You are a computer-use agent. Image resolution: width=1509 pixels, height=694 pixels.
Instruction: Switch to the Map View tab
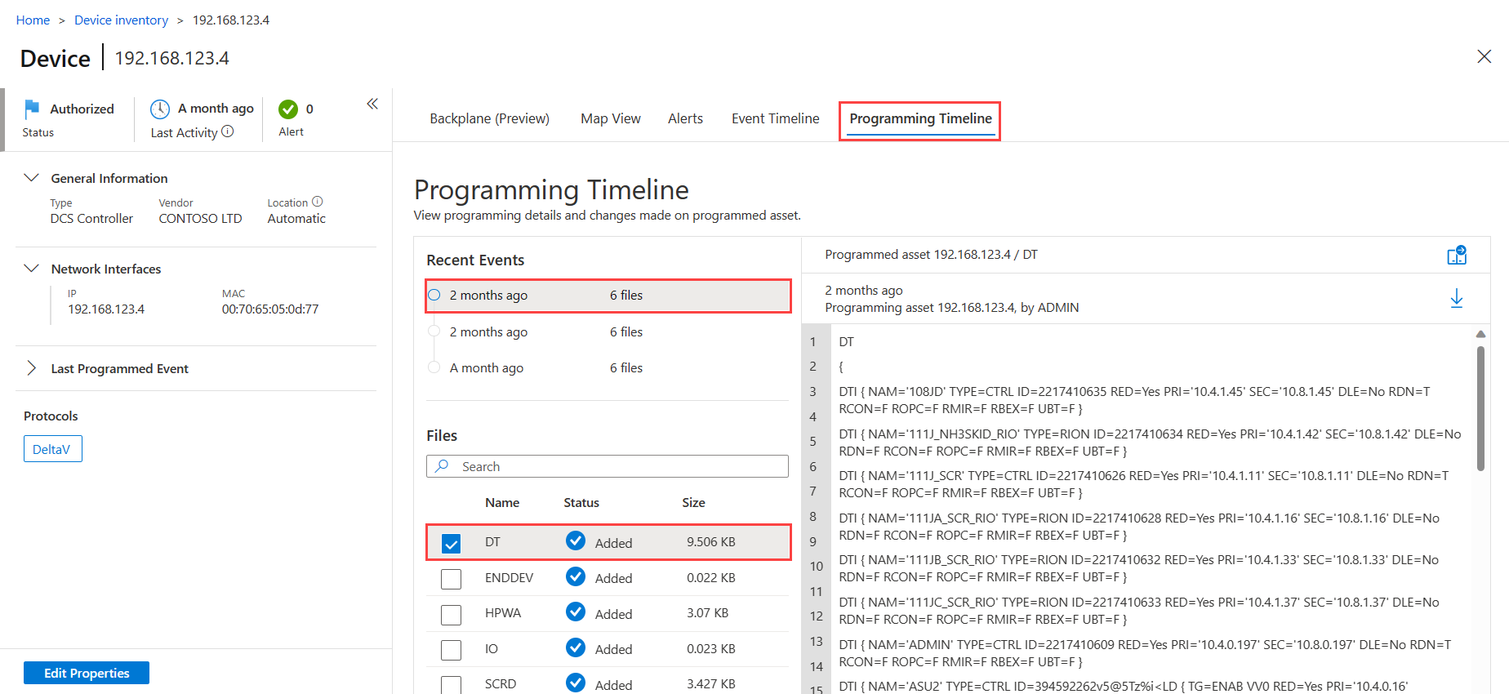[x=611, y=118]
